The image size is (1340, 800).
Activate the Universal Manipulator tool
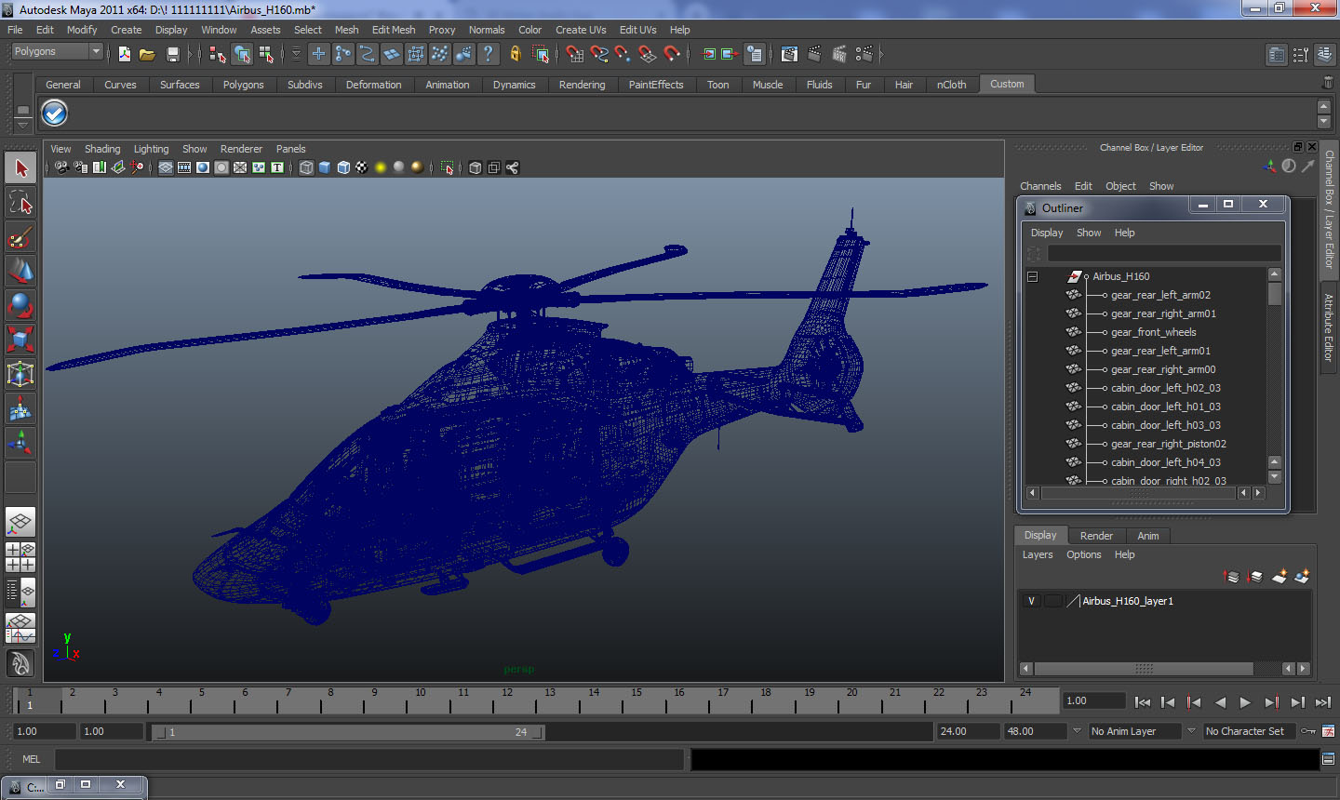pos(20,374)
